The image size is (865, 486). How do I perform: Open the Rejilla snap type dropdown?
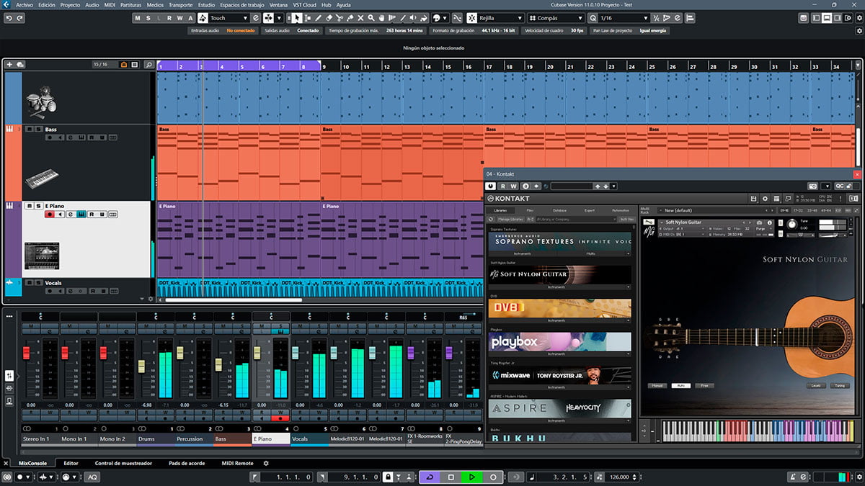[494, 18]
